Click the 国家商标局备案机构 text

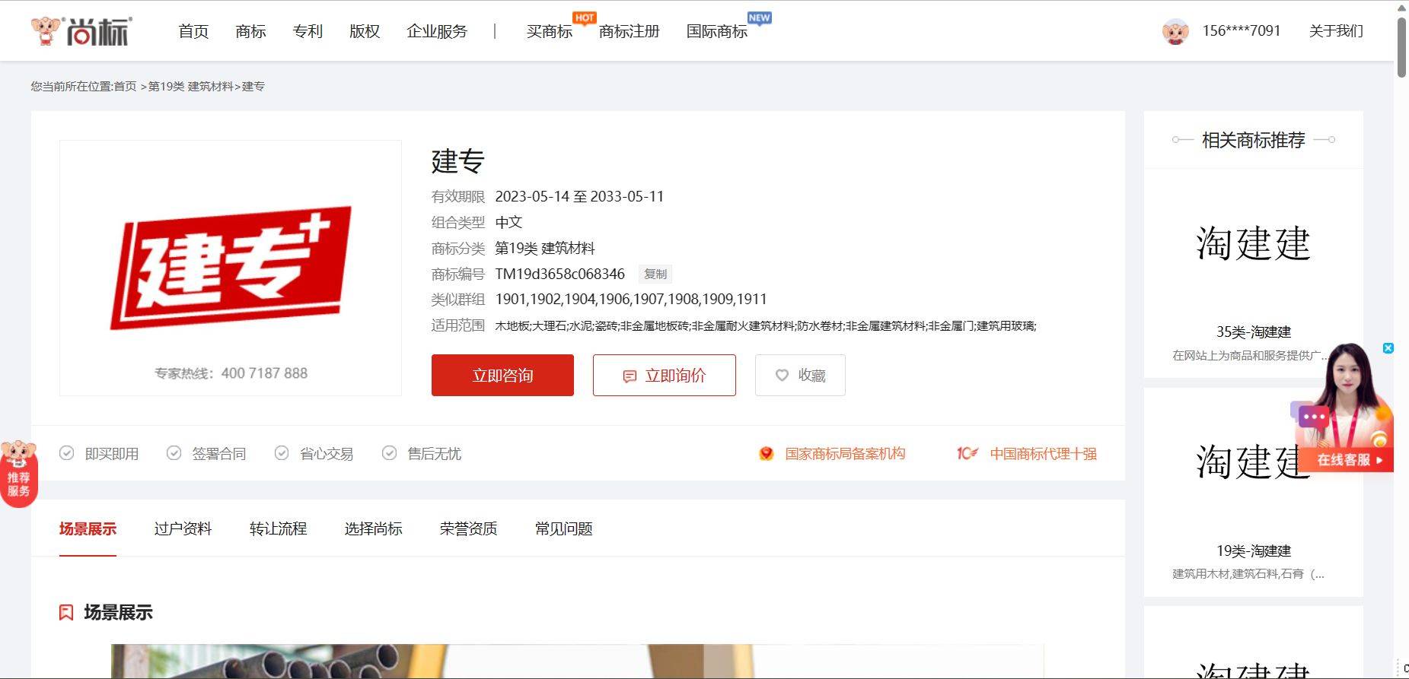point(845,454)
